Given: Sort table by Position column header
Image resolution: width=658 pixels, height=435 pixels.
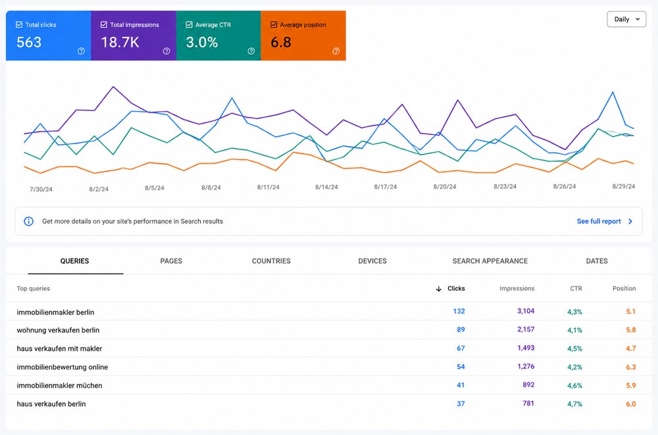Looking at the screenshot, I should (624, 288).
